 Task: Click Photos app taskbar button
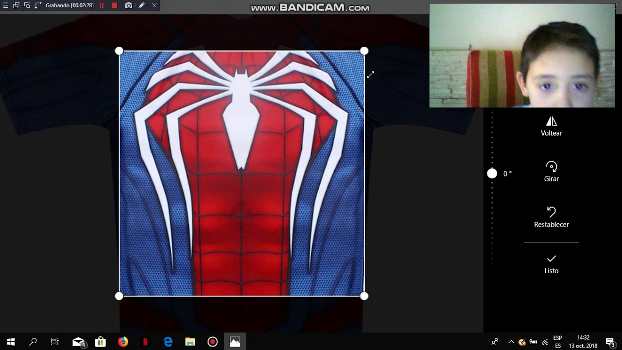[x=235, y=342]
